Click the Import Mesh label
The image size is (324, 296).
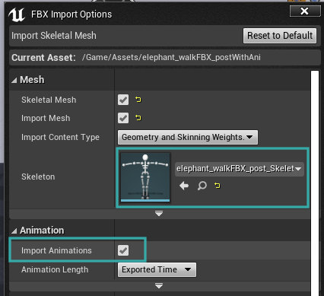(46, 118)
